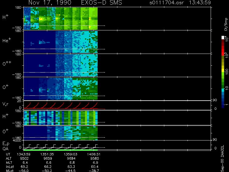The height and width of the screenshot is (172, 229).
Task: Click the O++ panel label
Action: (7, 63)
